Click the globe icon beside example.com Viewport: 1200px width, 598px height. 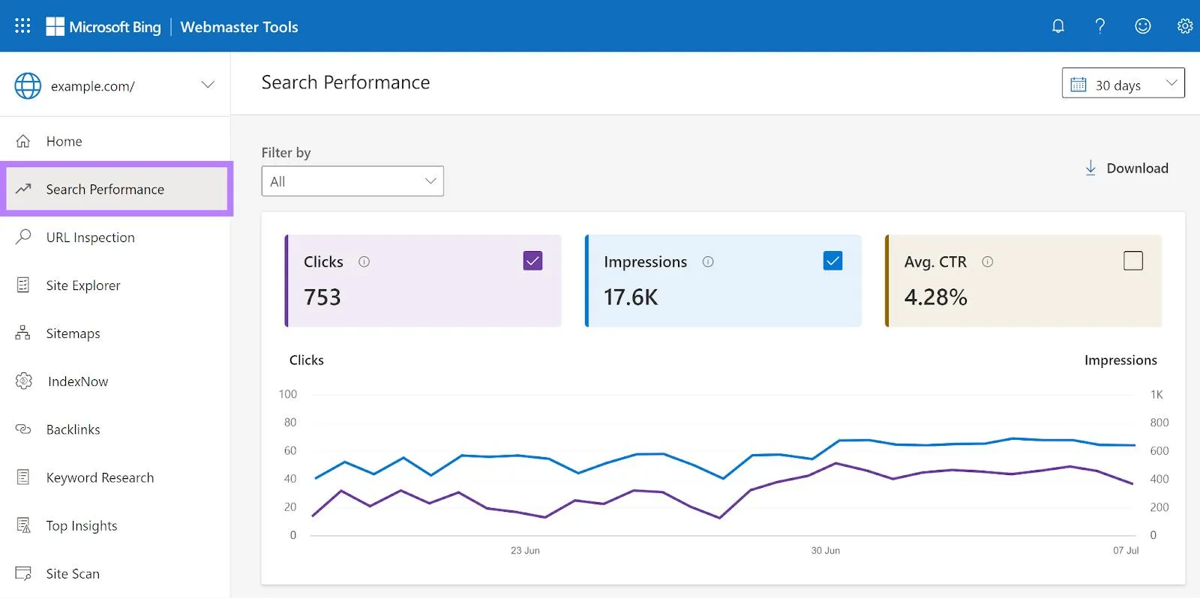28,86
